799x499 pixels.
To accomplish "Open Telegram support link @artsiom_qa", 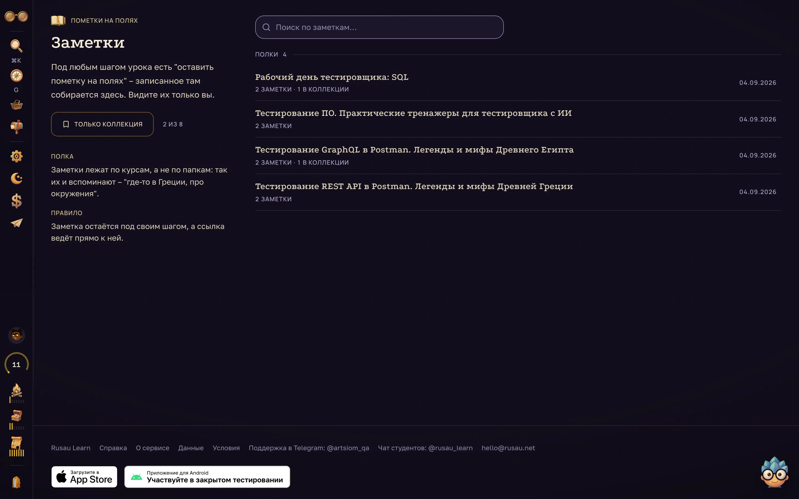I will click(x=309, y=448).
